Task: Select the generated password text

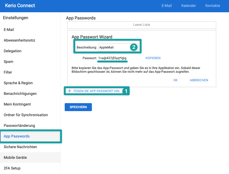Action: (112, 58)
